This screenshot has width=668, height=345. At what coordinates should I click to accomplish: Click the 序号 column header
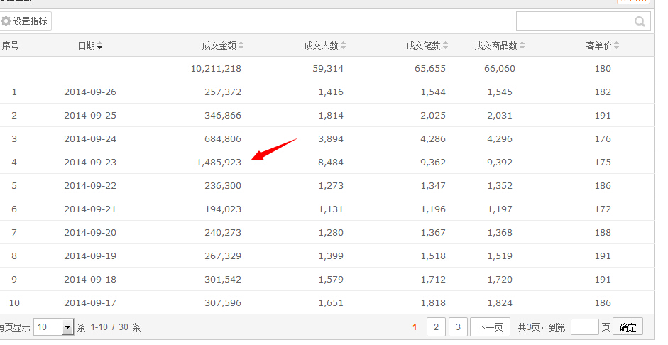[11, 45]
